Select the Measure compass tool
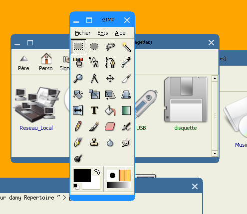 click(94, 78)
